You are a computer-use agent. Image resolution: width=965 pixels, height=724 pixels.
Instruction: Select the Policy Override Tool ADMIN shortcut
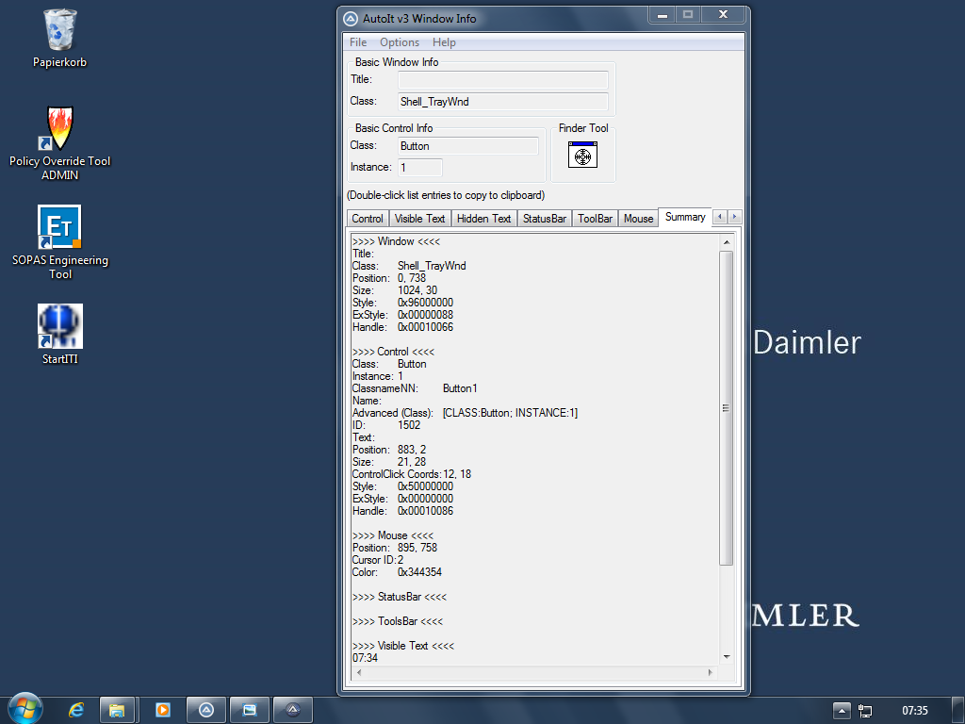pyautogui.click(x=60, y=130)
